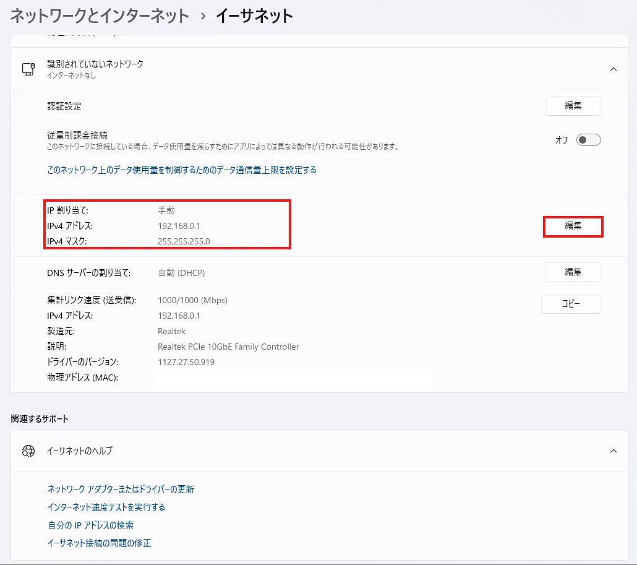Viewport: 637px width, 565px height.
Task: Click 編集 button for IP 割り当て
Action: point(573,226)
